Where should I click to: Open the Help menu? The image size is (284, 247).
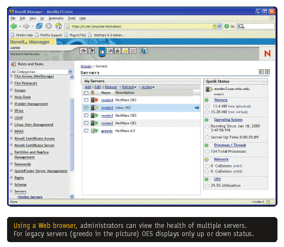pos(82,19)
